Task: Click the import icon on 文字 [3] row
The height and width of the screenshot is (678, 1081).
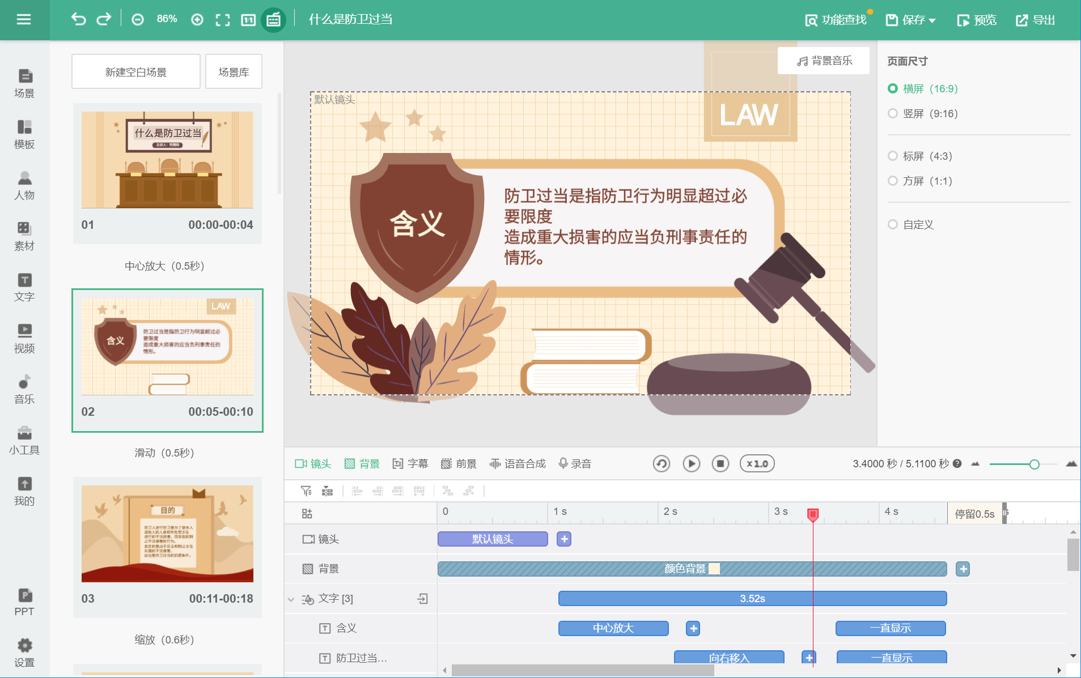Action: 423,599
